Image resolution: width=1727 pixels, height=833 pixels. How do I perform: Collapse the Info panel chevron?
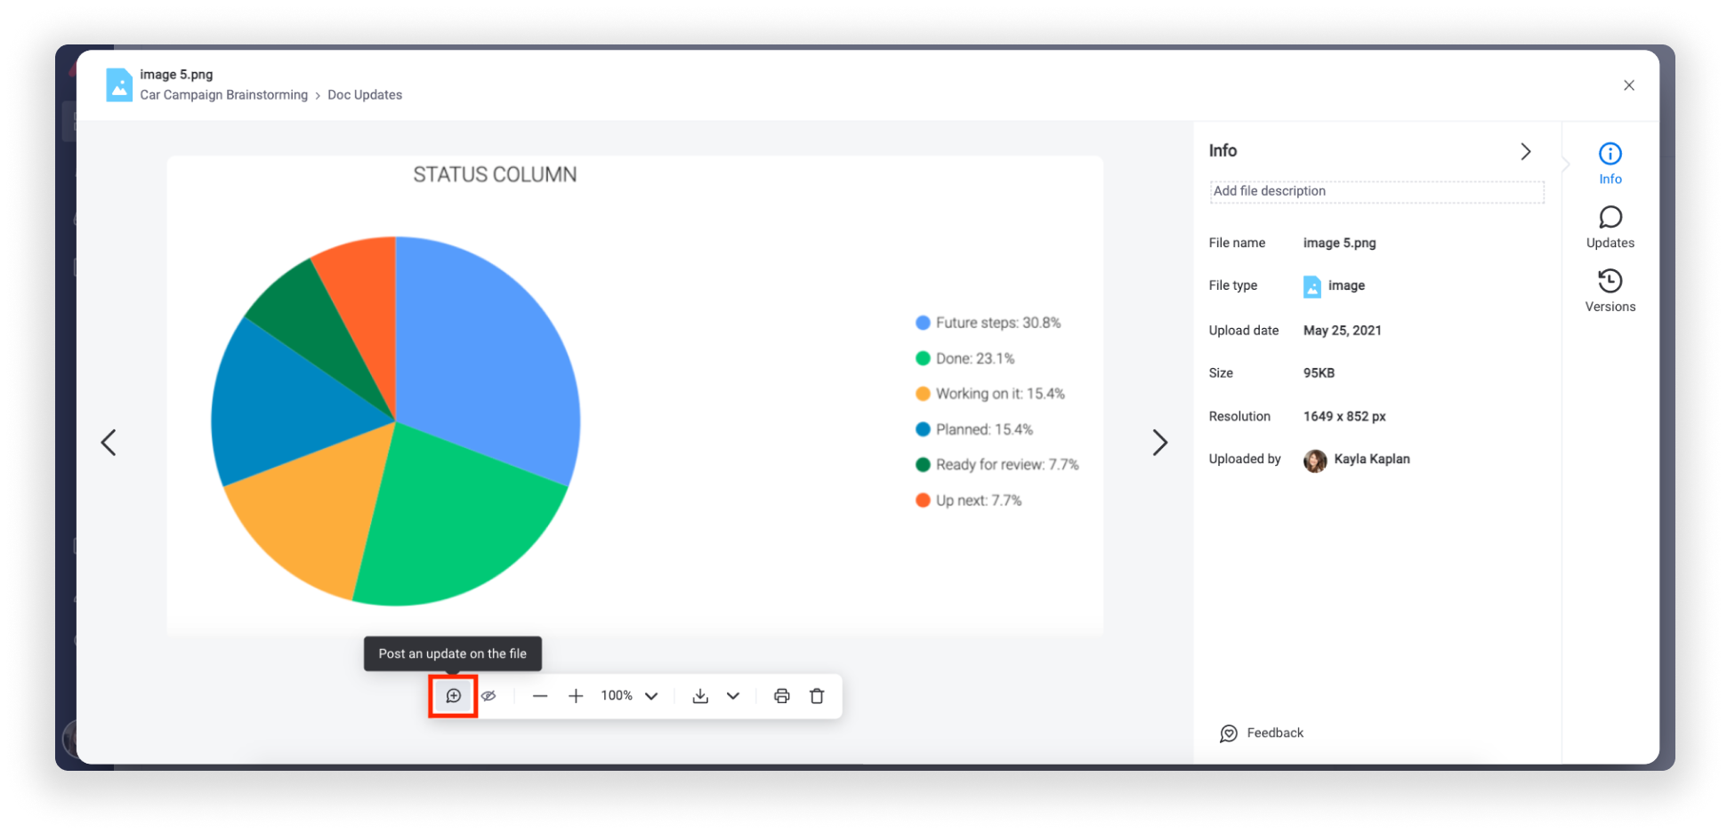click(1525, 152)
